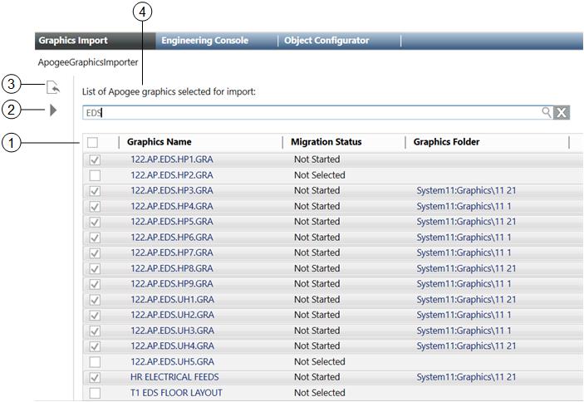Screen dimensions: 584x402
Task: Open the Object Configurator tab
Action: [326, 41]
